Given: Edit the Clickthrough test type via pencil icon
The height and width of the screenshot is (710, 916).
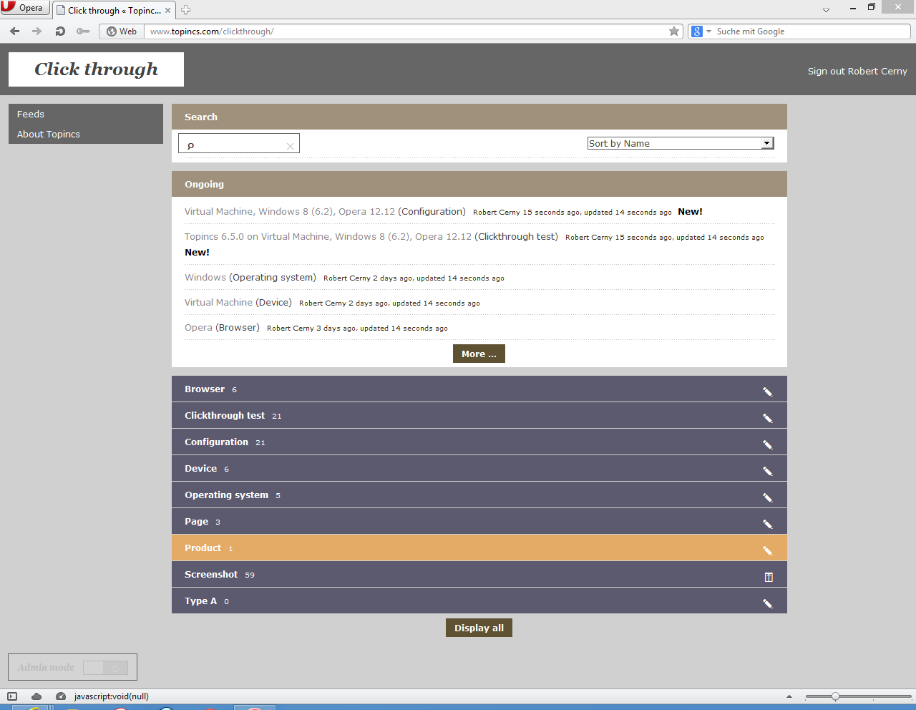Looking at the screenshot, I should 767,418.
